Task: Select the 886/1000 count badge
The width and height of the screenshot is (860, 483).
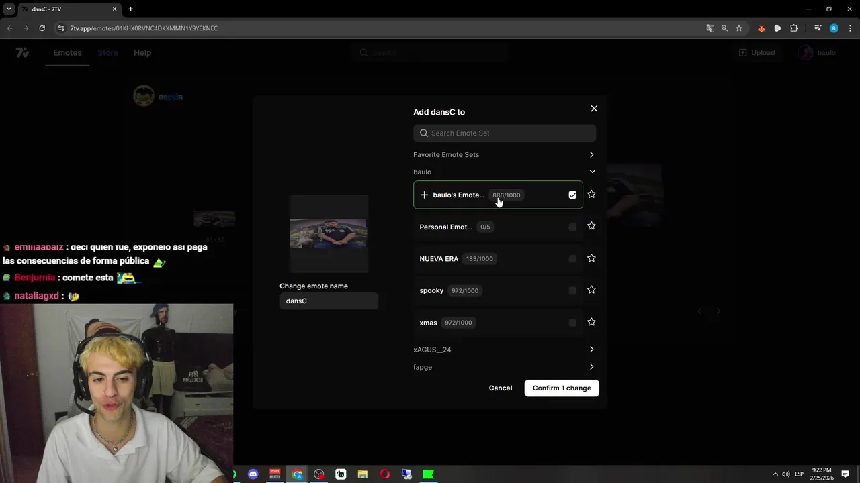Action: pyautogui.click(x=507, y=195)
